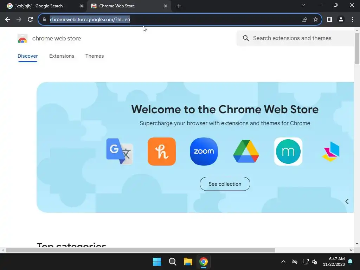Expand the tab search dropdown
This screenshot has height=270, width=360.
(x=303, y=5)
